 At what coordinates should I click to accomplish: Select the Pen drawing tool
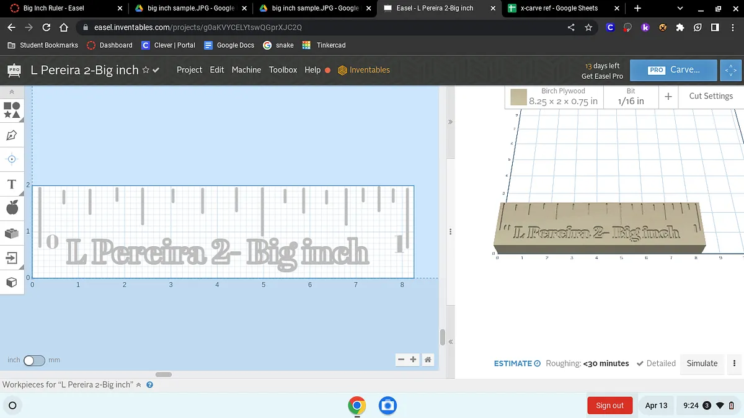(12, 135)
